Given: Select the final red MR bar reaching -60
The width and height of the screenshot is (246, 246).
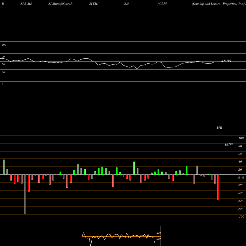Looking at the screenshot, I should click(218, 187).
